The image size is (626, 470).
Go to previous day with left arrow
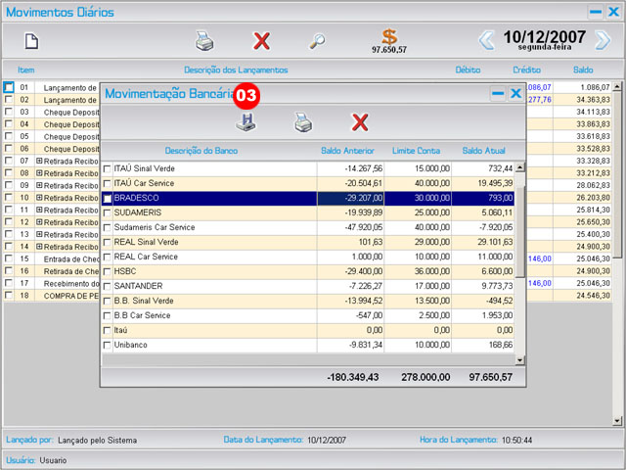(x=486, y=40)
